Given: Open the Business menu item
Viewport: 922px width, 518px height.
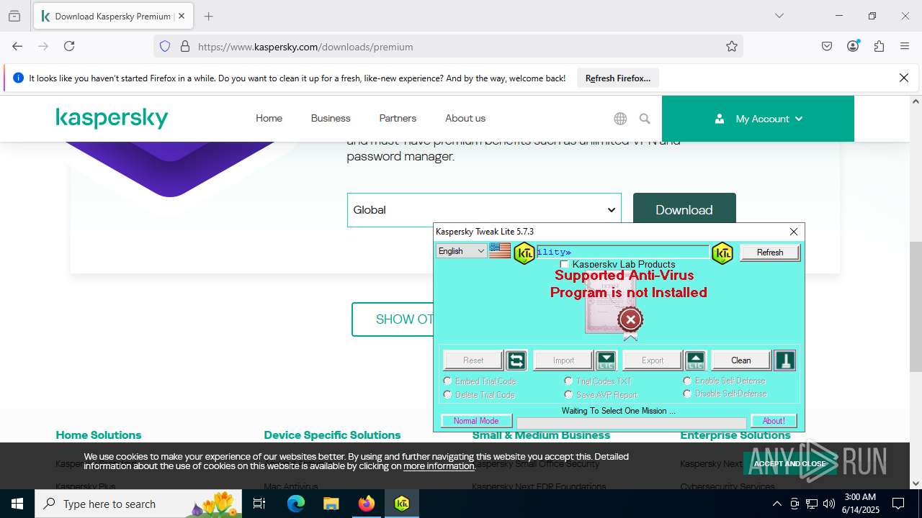Looking at the screenshot, I should pyautogui.click(x=331, y=119).
